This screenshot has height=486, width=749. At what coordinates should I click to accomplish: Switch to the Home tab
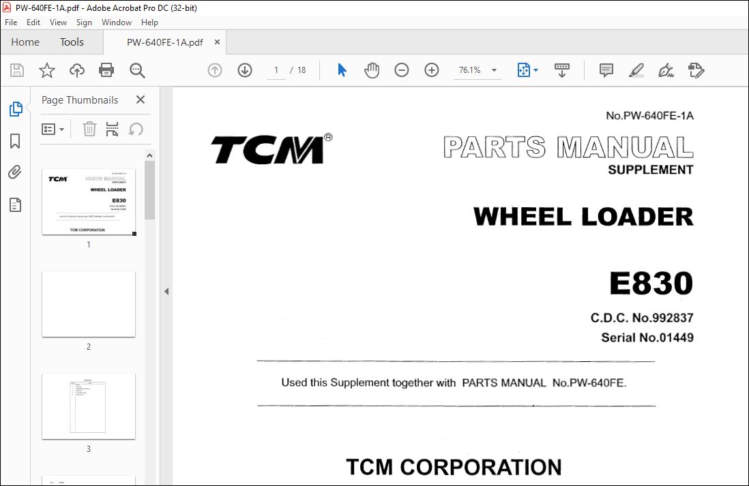click(25, 42)
